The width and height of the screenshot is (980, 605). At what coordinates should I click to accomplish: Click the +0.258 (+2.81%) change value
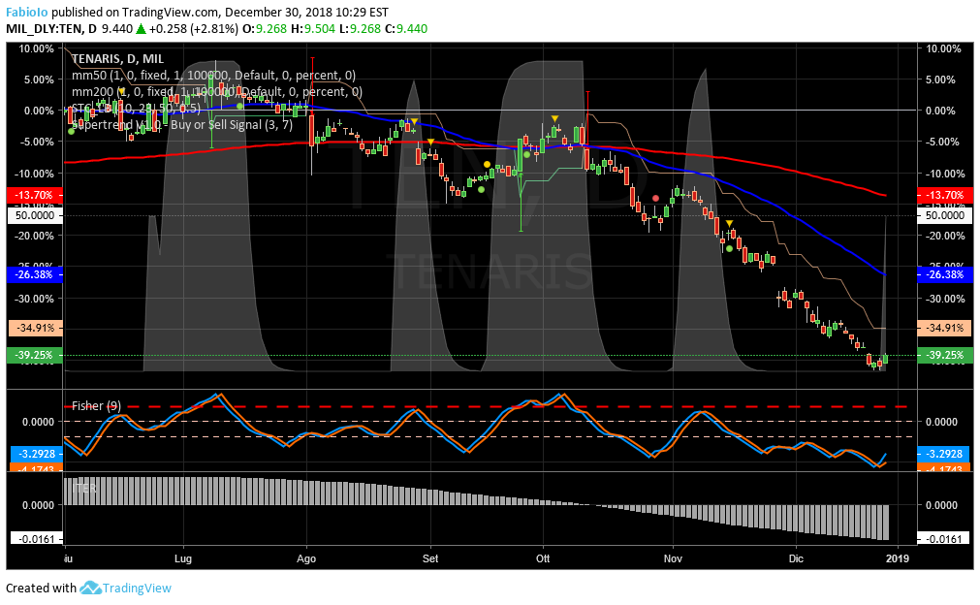[x=194, y=29]
